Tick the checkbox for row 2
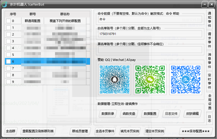217x139 pixels. 8,34
